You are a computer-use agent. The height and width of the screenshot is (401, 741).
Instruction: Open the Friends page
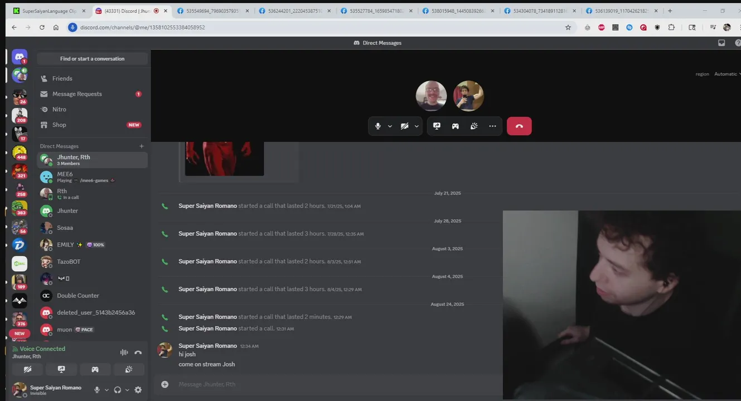tap(93, 79)
